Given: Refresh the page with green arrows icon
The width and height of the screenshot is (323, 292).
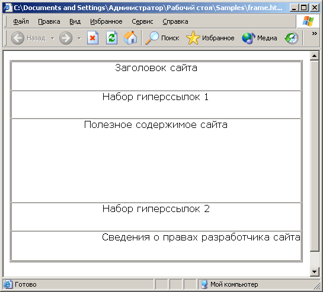Looking at the screenshot, I should pyautogui.click(x=111, y=38).
